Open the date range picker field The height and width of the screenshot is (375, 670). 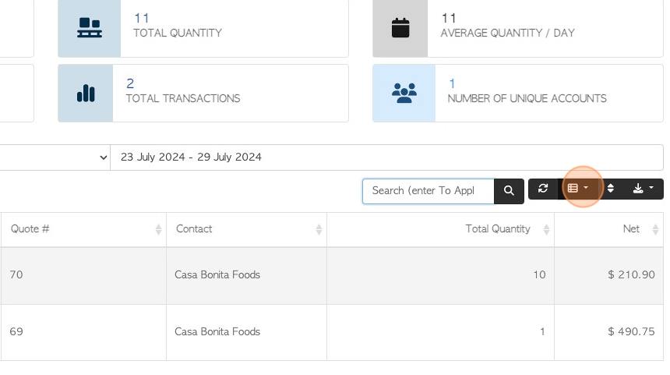pos(386,157)
